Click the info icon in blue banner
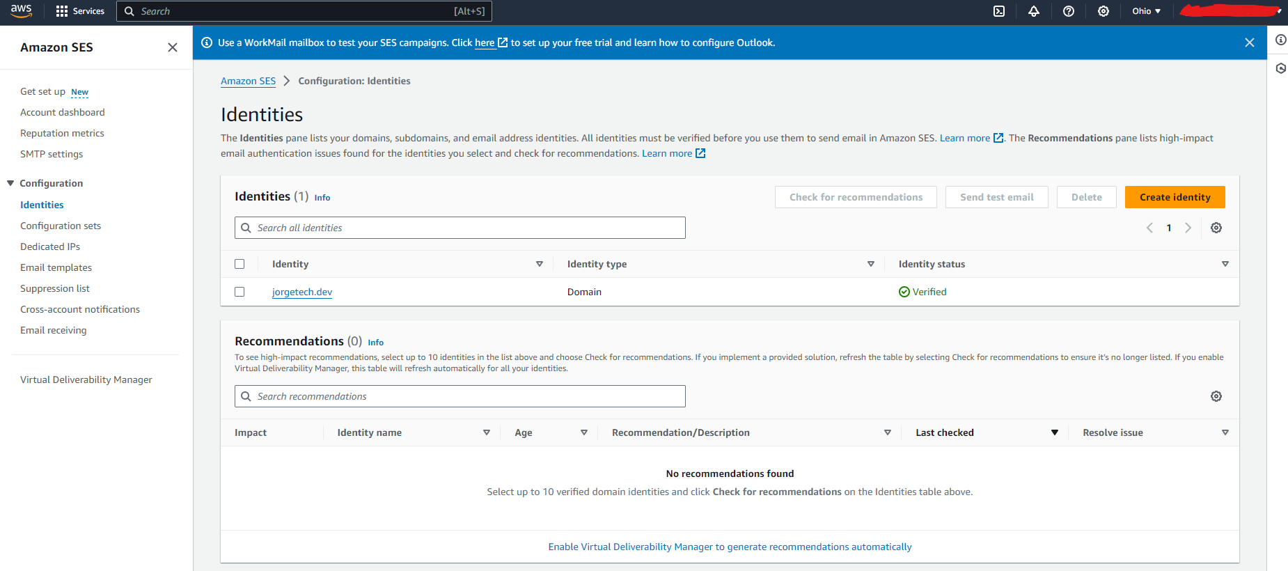This screenshot has height=571, width=1288. 207,42
